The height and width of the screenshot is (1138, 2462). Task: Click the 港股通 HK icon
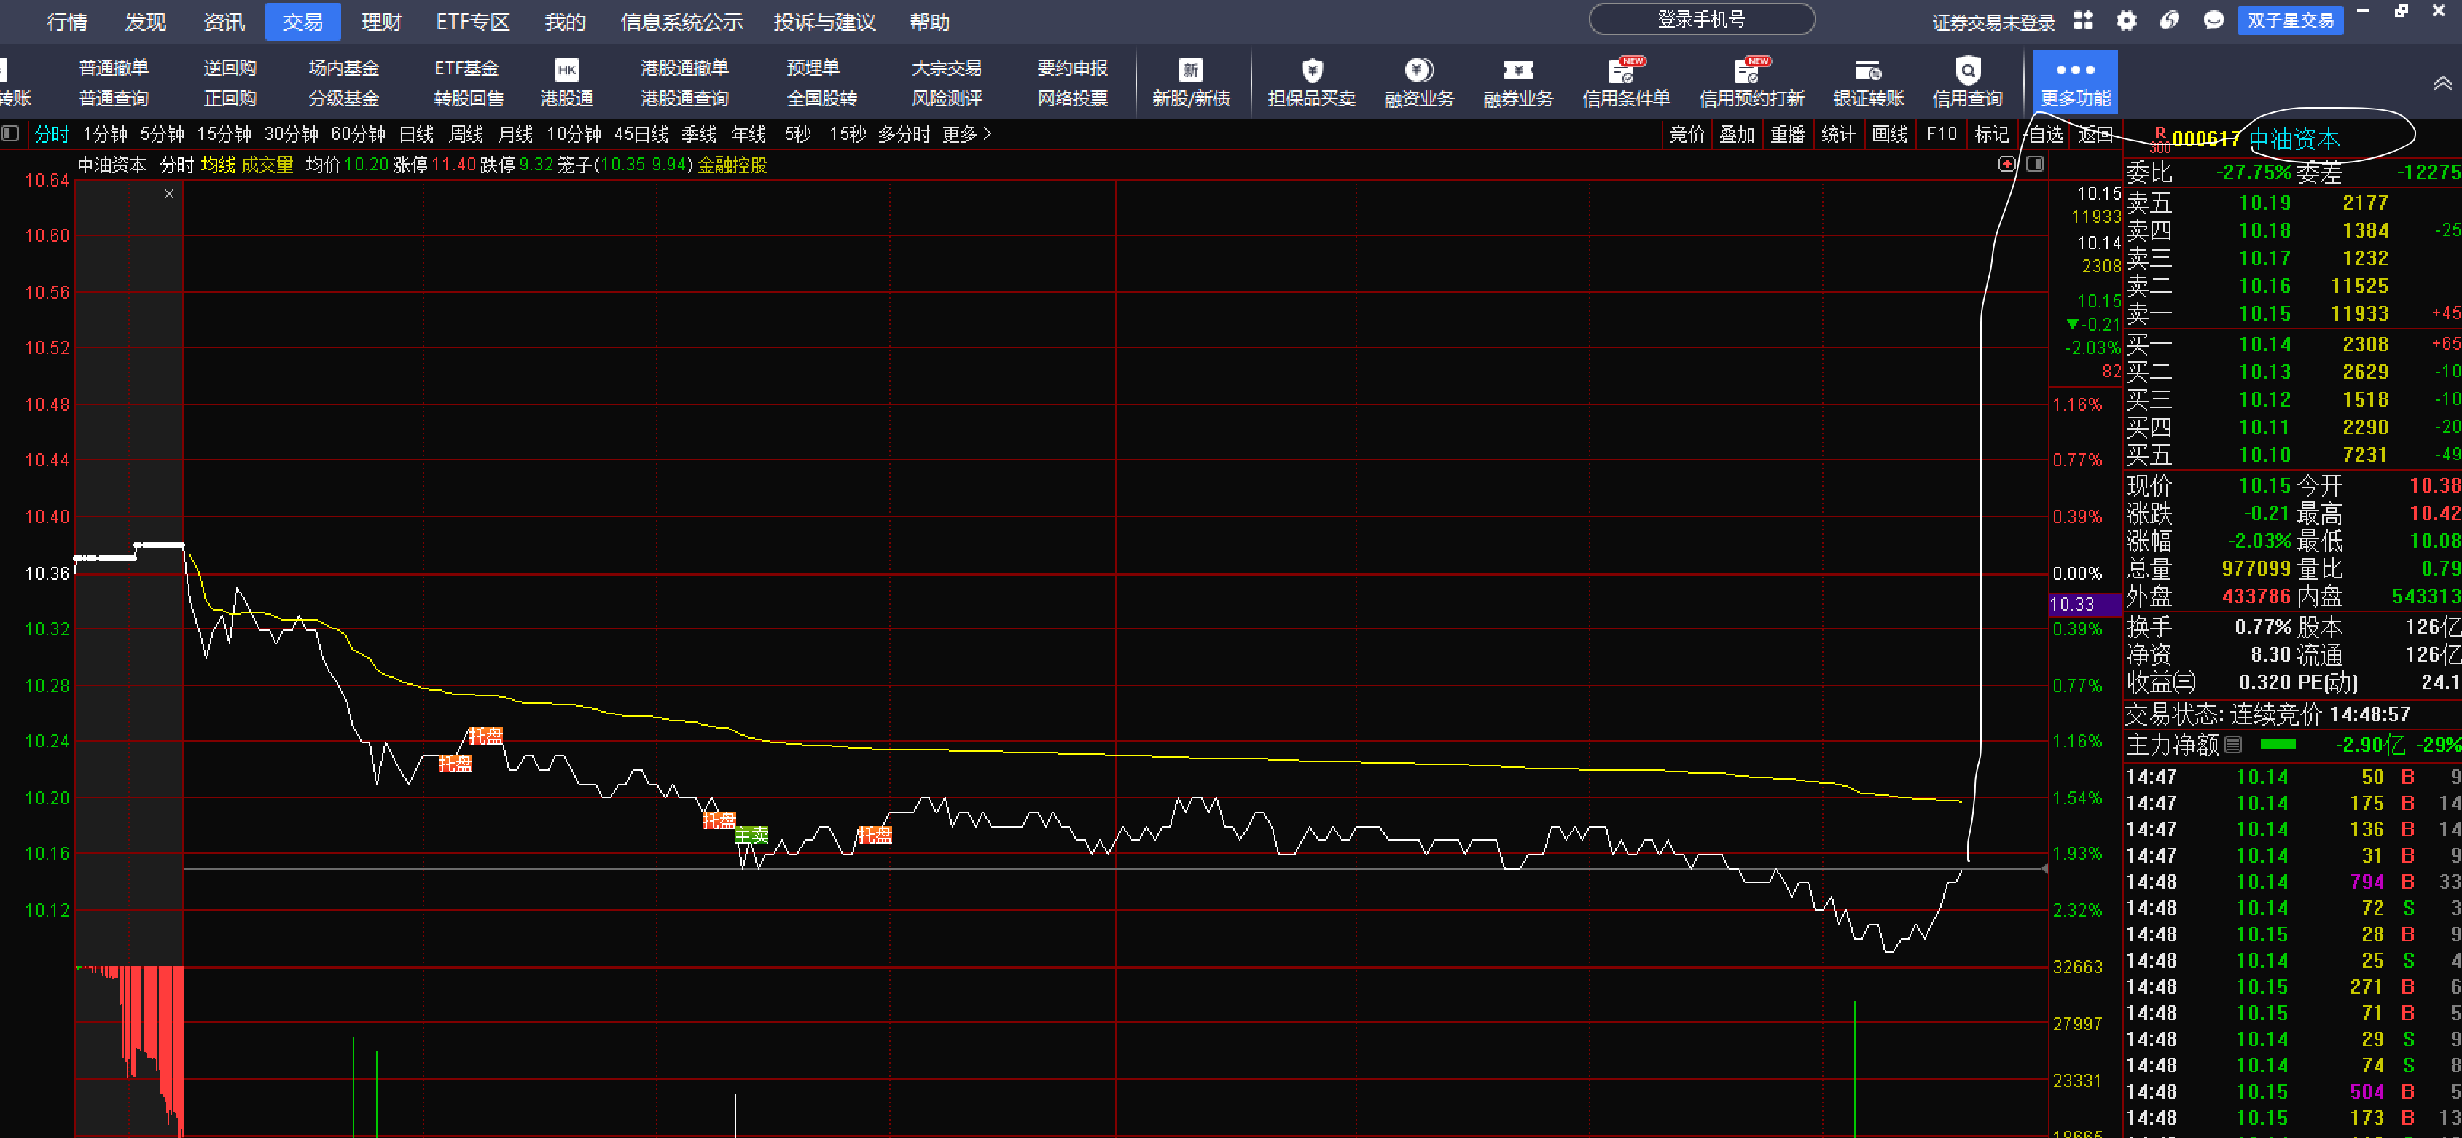(566, 71)
